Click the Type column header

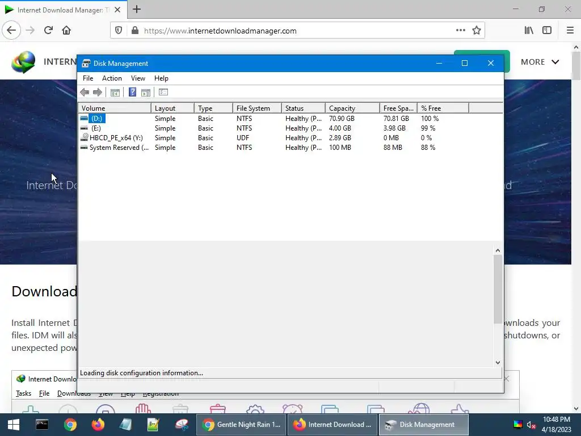213,108
